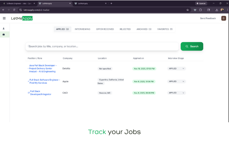Viewport: 229px width, 143px height.
Task: Switch to the Software Engineer - Jobs tab
Action: pos(18,3)
